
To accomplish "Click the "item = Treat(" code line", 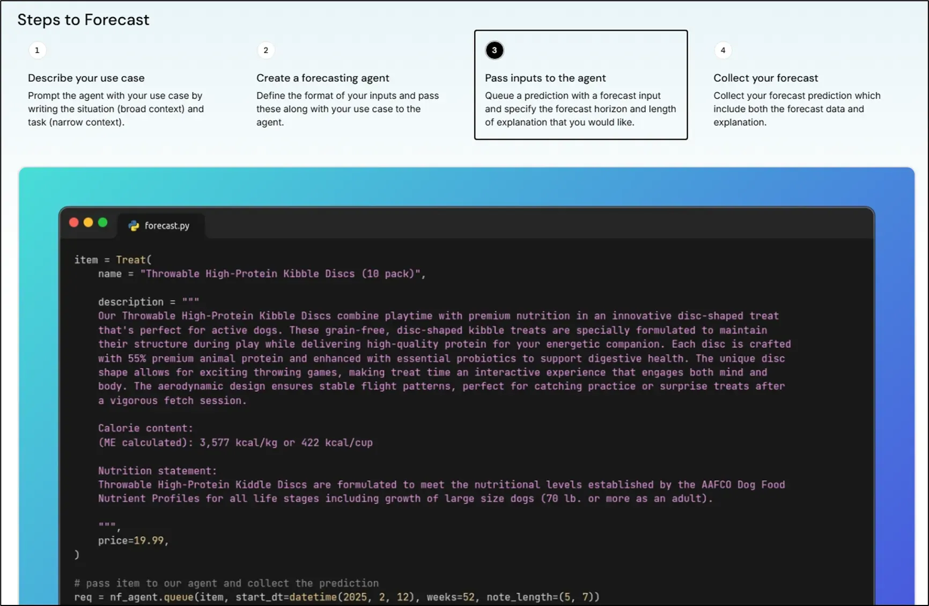I will tap(113, 260).
